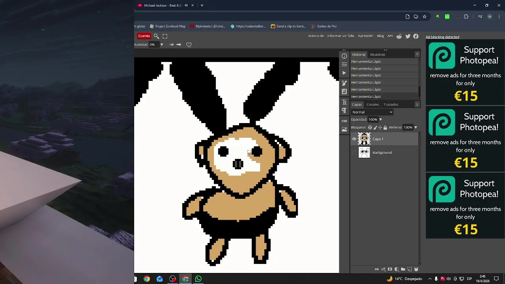This screenshot has height=284, width=505.
Task: Open the info panel icon in side strip
Action: [344, 56]
